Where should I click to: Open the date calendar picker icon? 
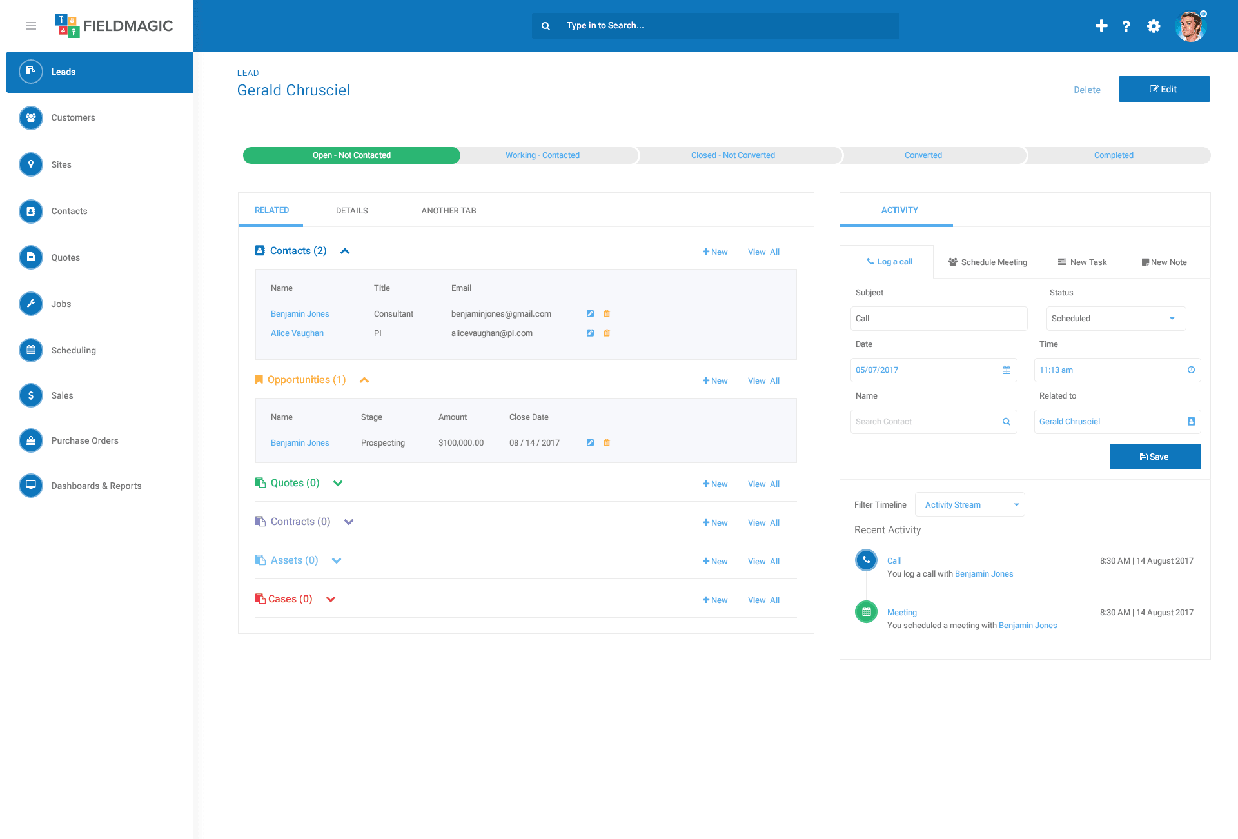click(1007, 370)
